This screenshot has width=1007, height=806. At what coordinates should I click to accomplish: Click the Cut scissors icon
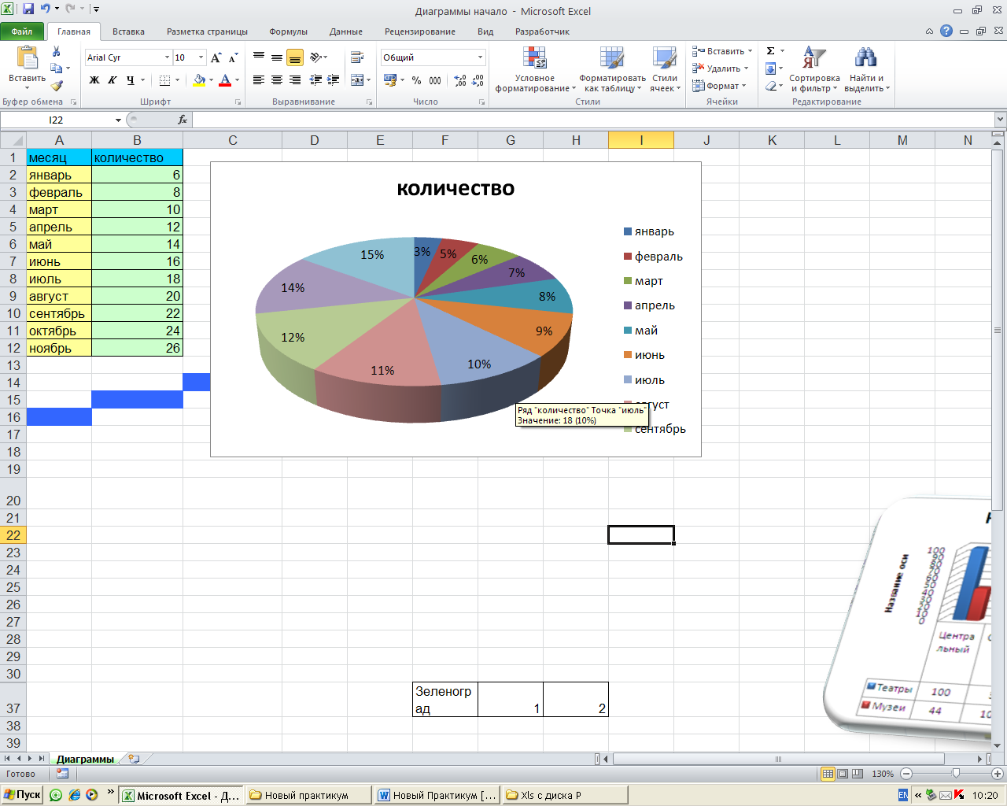tap(57, 51)
